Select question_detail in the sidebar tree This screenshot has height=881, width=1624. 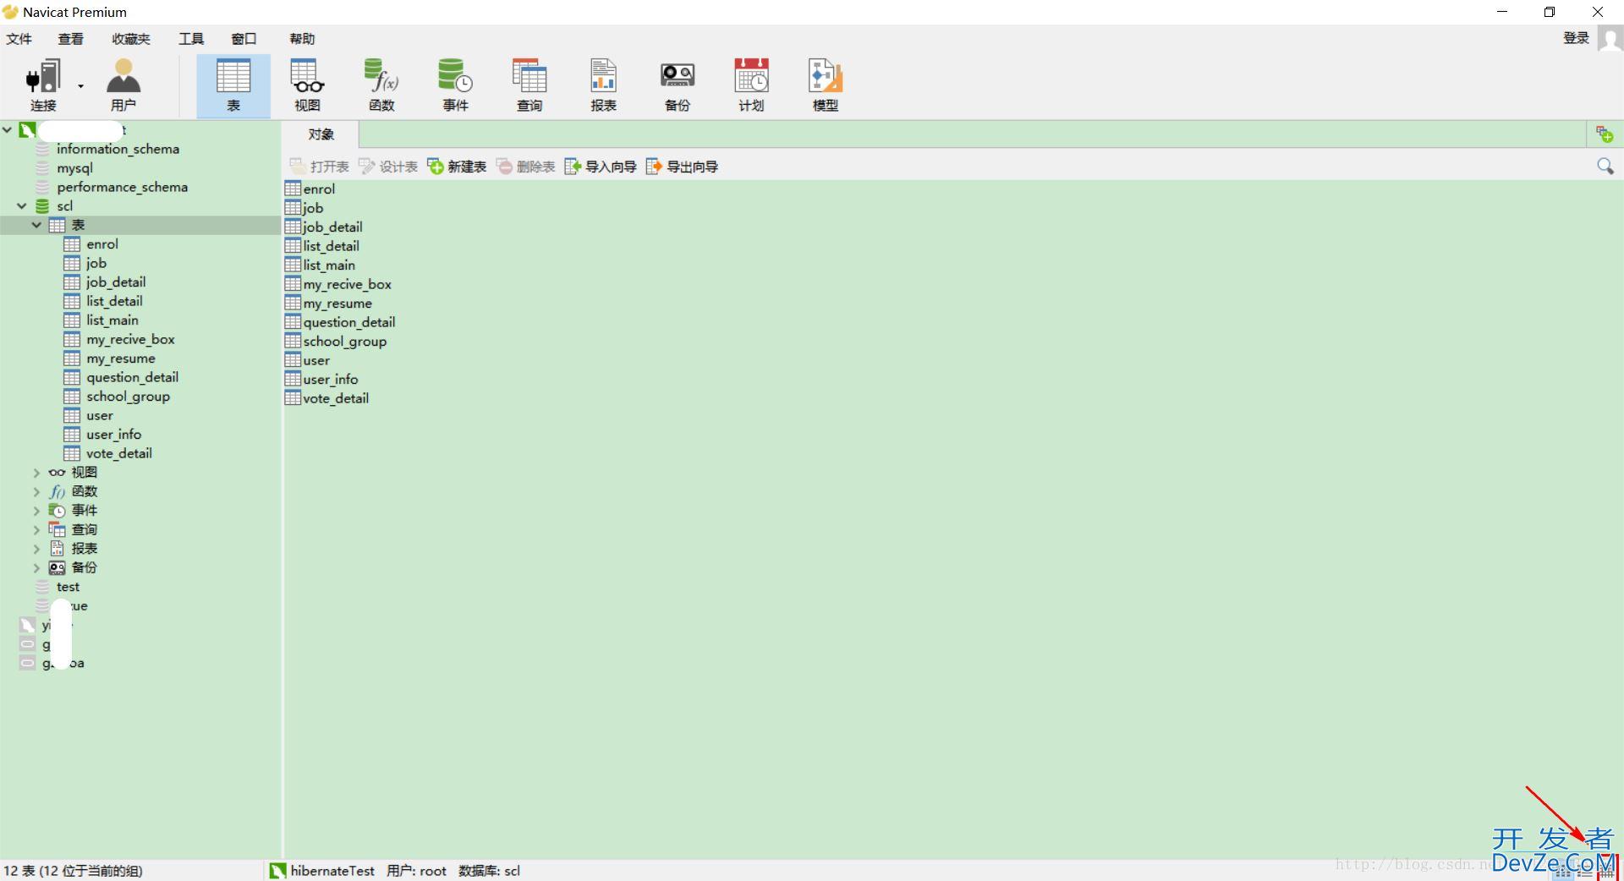132,377
